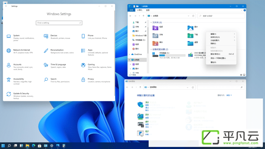Image resolution: width=265 pixels, height=149 pixels.
Task: Open Hardware and Sound printer icon in Control Panel
Action: click(x=140, y=125)
